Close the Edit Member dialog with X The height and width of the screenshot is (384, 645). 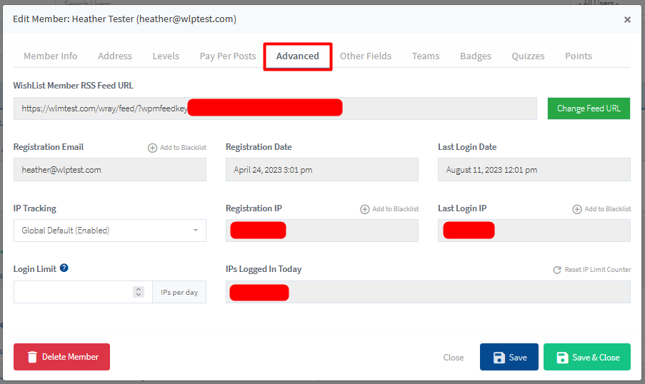tap(627, 19)
